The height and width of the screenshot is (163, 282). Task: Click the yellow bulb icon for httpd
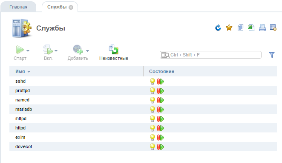(x=153, y=128)
